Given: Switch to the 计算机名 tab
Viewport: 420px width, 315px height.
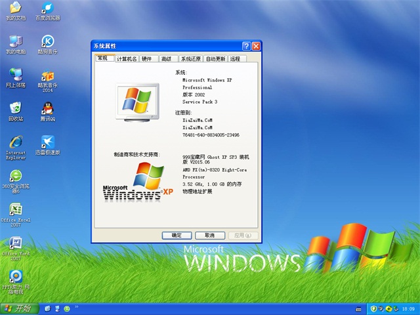Looking at the screenshot, I should point(127,59).
